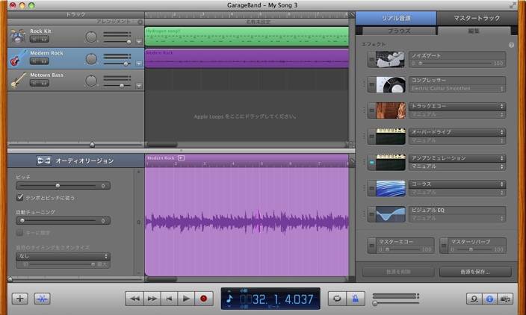The height and width of the screenshot is (315, 526).
Task: Go to the beginning of the song
Action: (169, 299)
